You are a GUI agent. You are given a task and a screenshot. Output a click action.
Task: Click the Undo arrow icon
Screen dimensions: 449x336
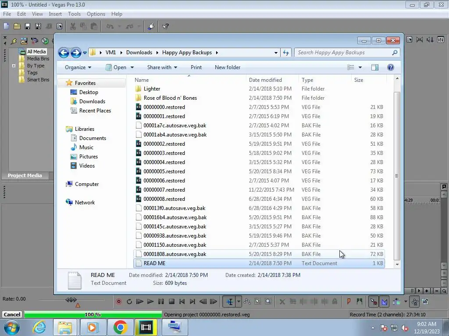point(110,26)
